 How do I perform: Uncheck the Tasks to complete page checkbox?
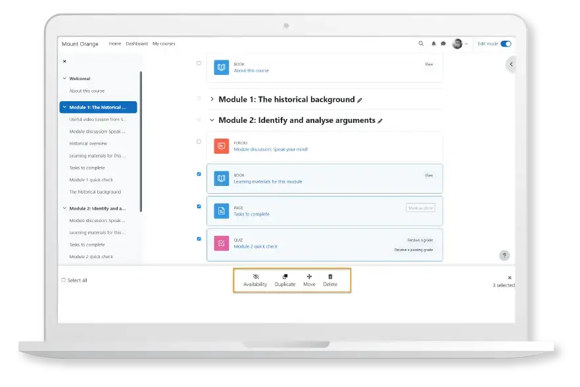point(199,206)
